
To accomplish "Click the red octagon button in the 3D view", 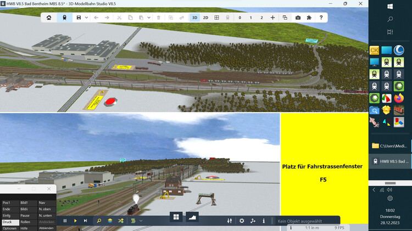I will click(110, 102).
